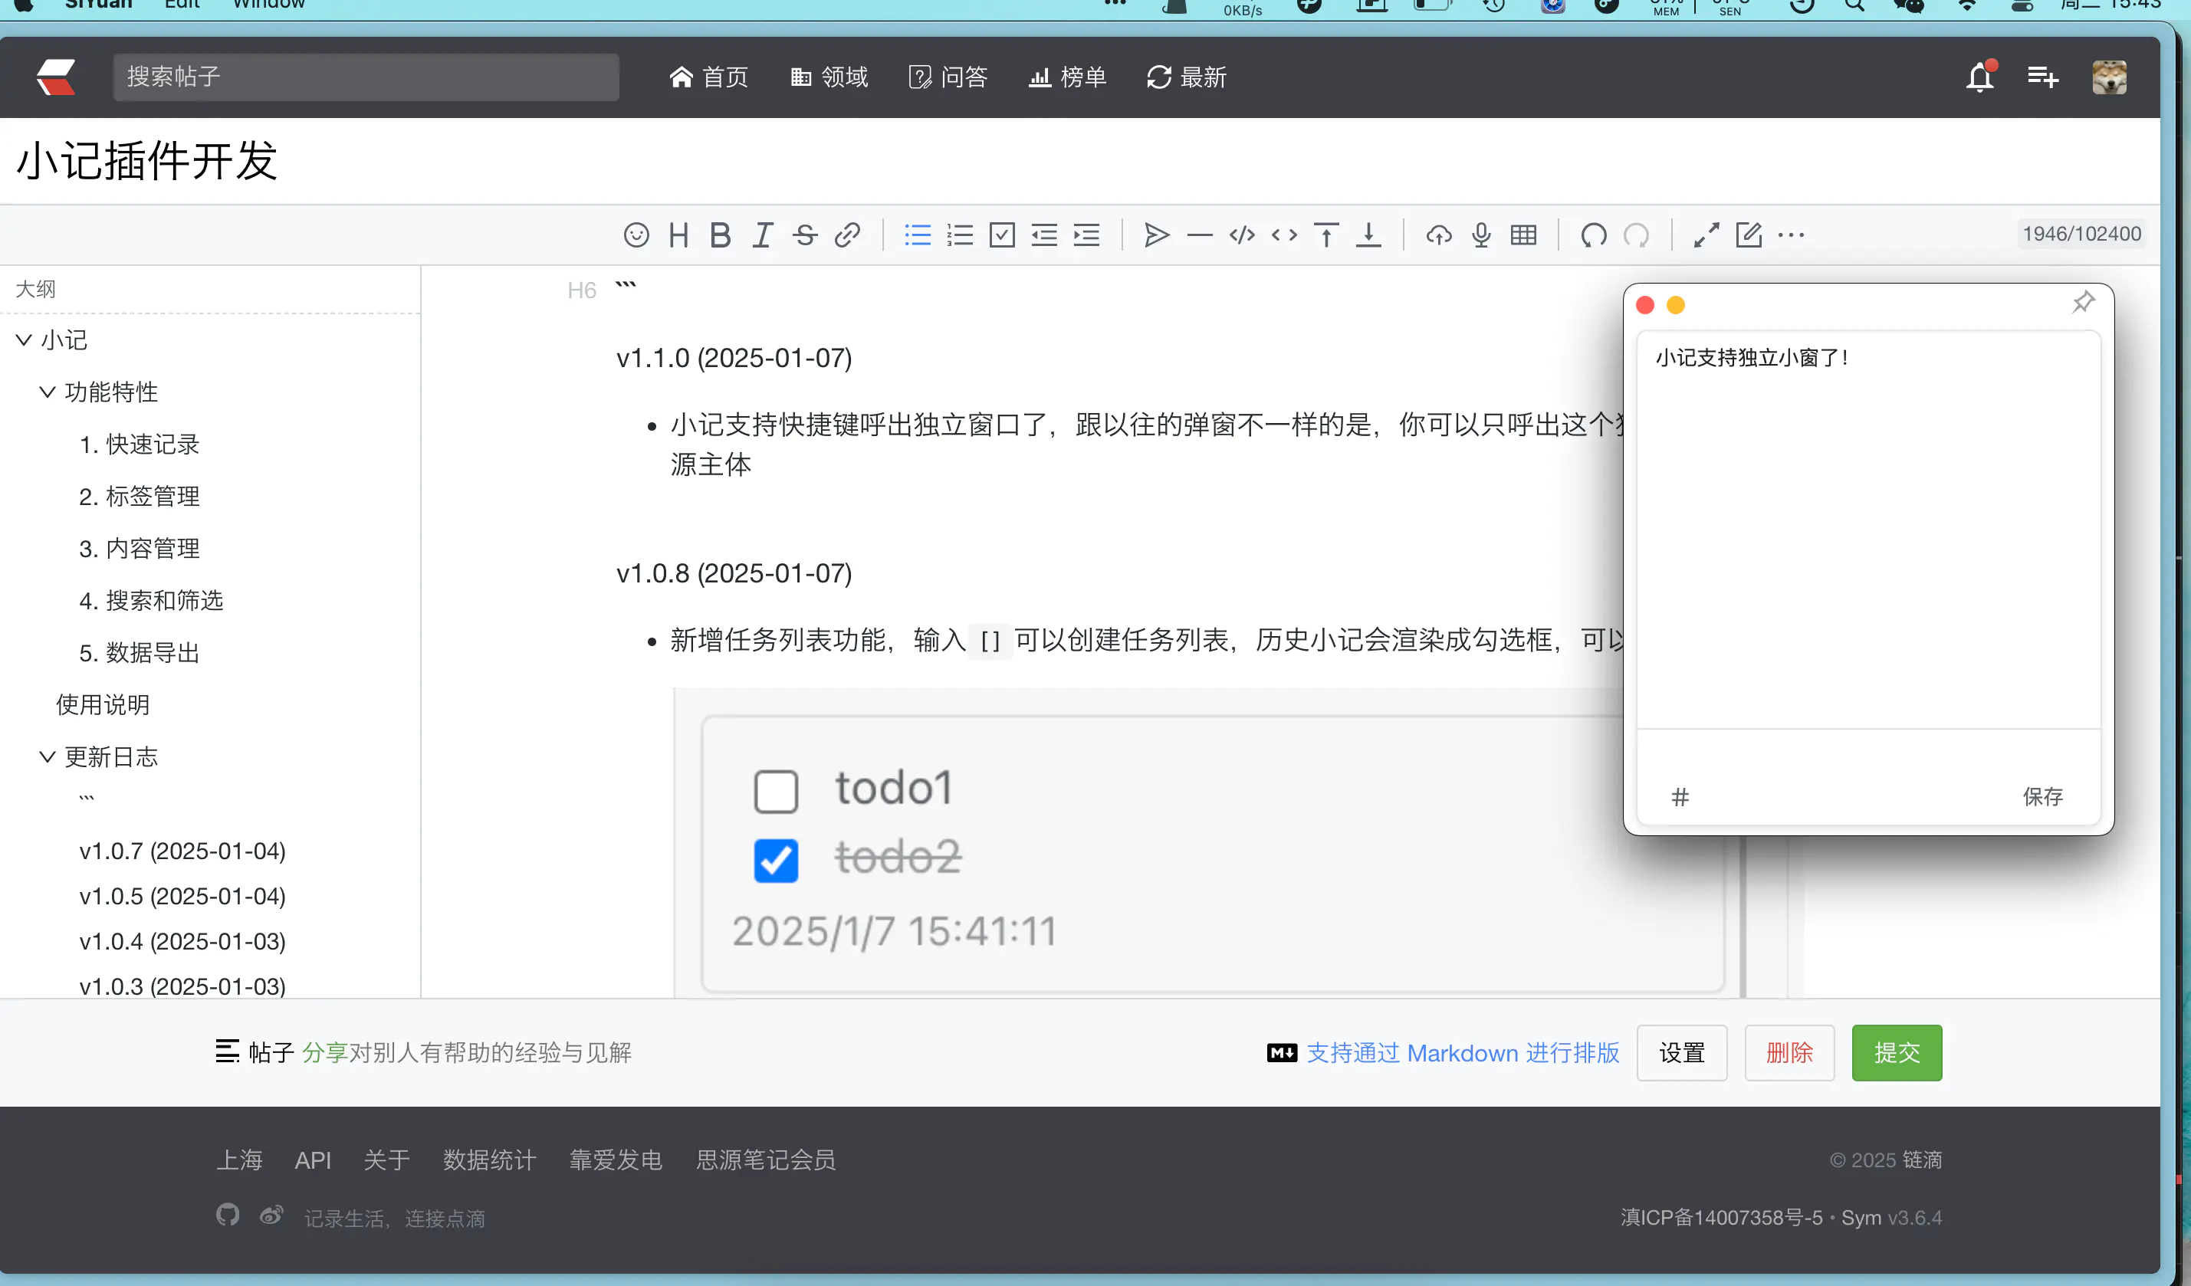Insert task list via checkbox icon

click(1002, 235)
